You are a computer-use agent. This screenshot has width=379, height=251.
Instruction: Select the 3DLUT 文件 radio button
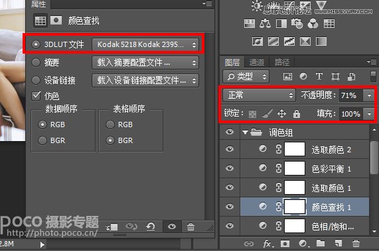click(x=36, y=44)
